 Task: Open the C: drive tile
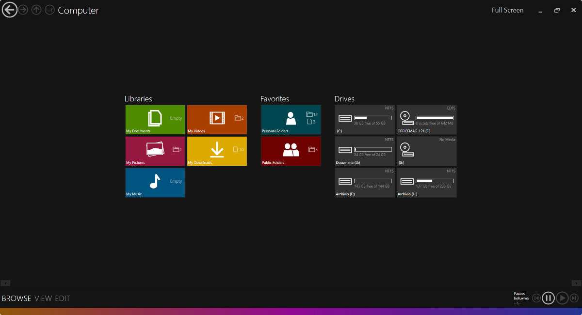coord(365,119)
